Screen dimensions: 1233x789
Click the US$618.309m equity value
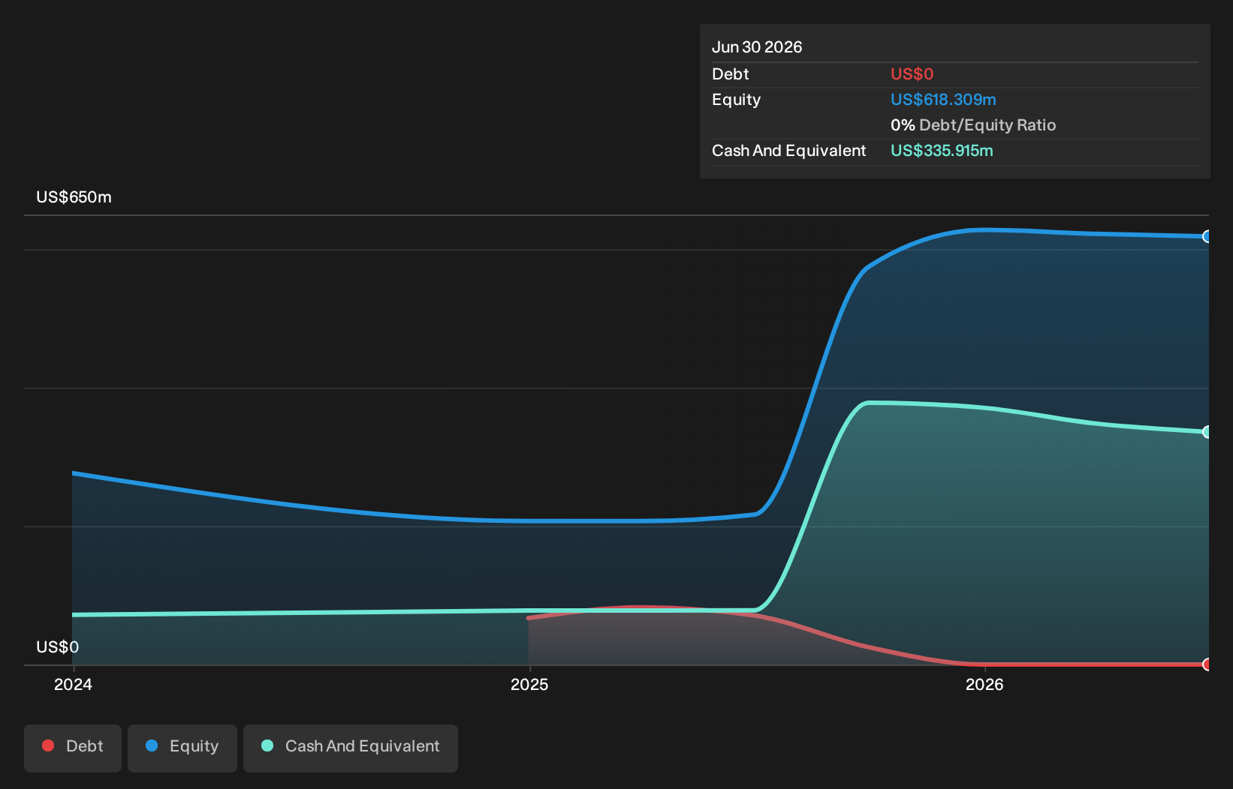(x=943, y=100)
